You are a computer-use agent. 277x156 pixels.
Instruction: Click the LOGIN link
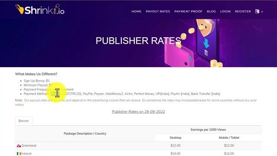225,11
